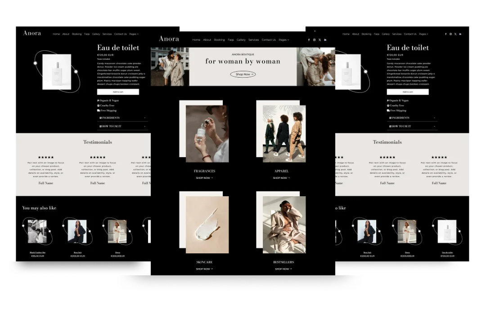
Task: Open Pages dropdown in left page navigation
Action: (134, 34)
